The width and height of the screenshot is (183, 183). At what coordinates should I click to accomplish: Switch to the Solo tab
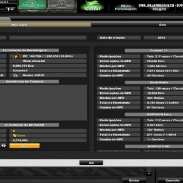coord(162,25)
